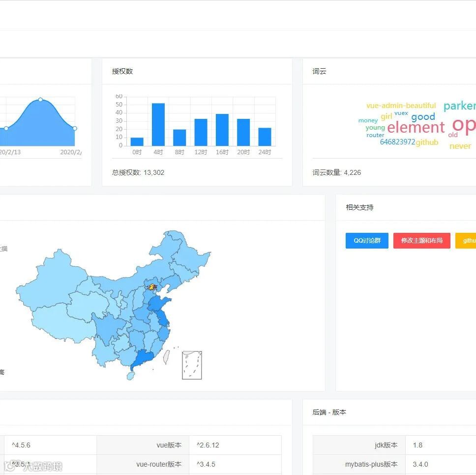Screen dimensions: 476x475
Task: Click the word 'money' in the word cloud
Action: click(368, 120)
